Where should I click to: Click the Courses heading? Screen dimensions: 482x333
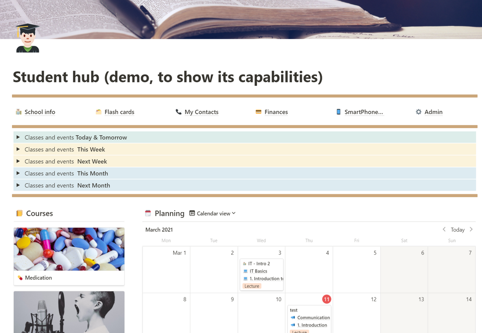tap(39, 213)
